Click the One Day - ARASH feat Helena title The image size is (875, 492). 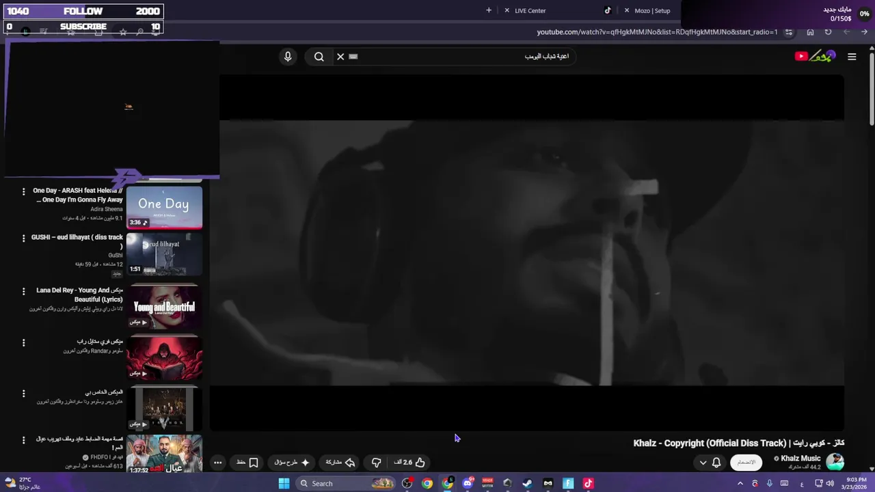pos(78,195)
